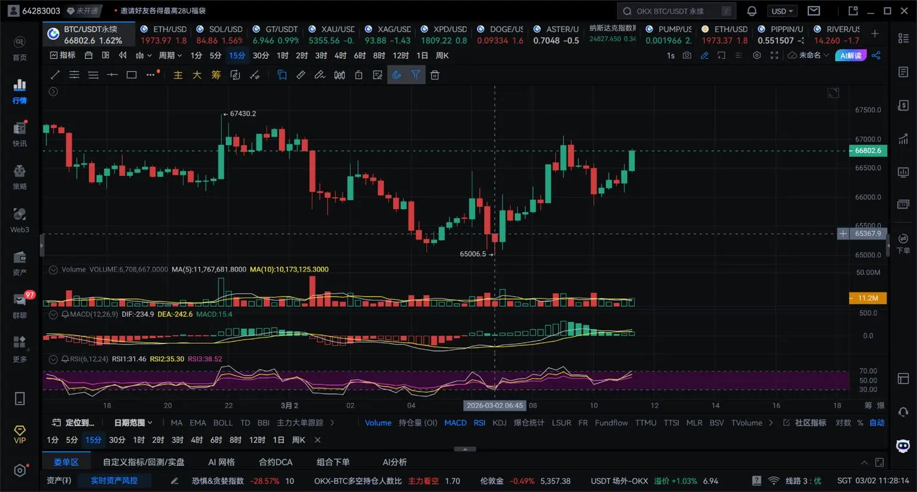Switch to the SOL/USD ticker tab

pyautogui.click(x=219, y=34)
